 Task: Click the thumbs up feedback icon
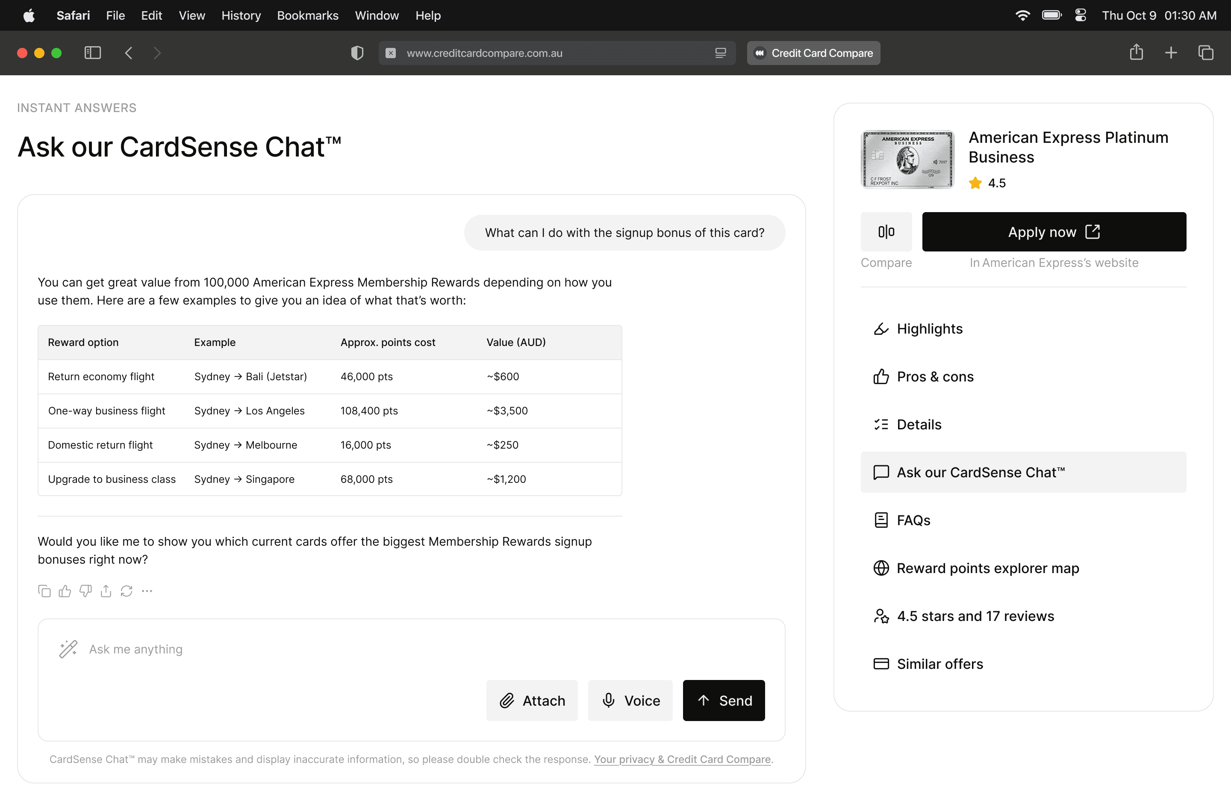pyautogui.click(x=65, y=591)
